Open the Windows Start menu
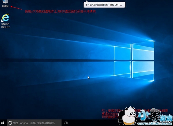Image resolution: width=173 pixels, height=126 pixels. click(3, 123)
